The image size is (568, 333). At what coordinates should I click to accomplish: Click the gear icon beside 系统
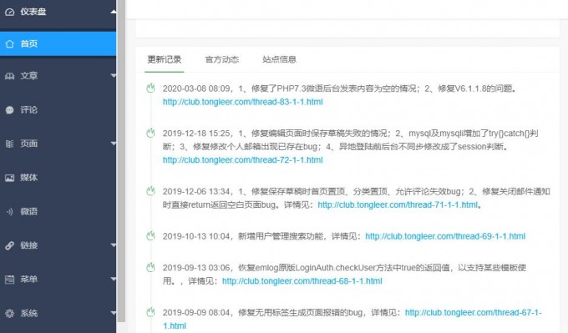10,313
